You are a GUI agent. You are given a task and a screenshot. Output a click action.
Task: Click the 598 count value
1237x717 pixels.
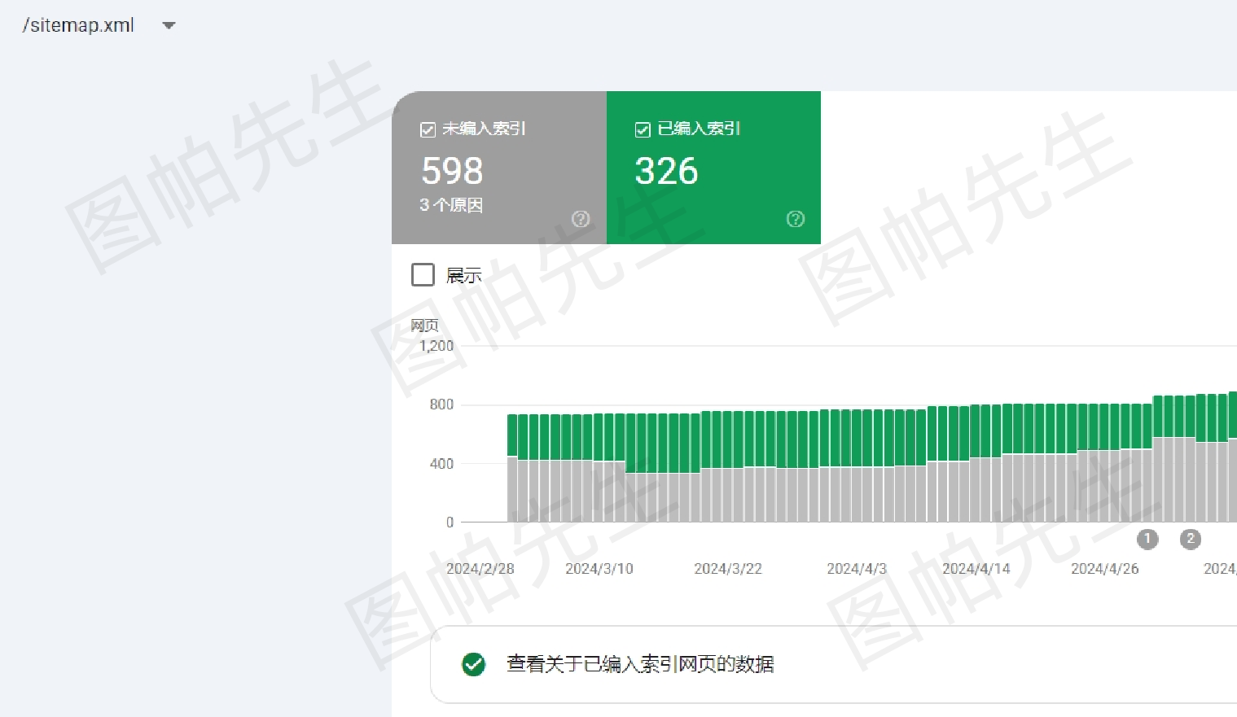[x=452, y=171]
